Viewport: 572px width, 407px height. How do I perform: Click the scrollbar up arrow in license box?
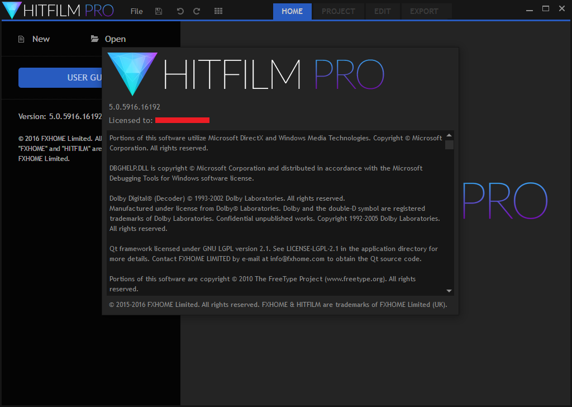point(449,135)
